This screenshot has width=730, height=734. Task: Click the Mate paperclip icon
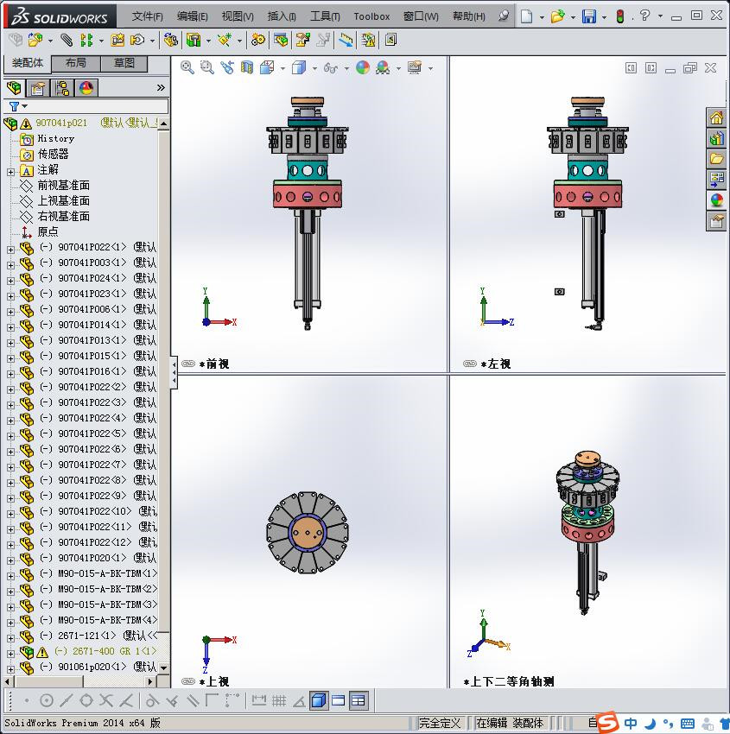pyautogui.click(x=67, y=41)
